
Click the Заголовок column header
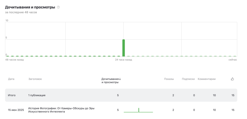[x=35, y=79]
